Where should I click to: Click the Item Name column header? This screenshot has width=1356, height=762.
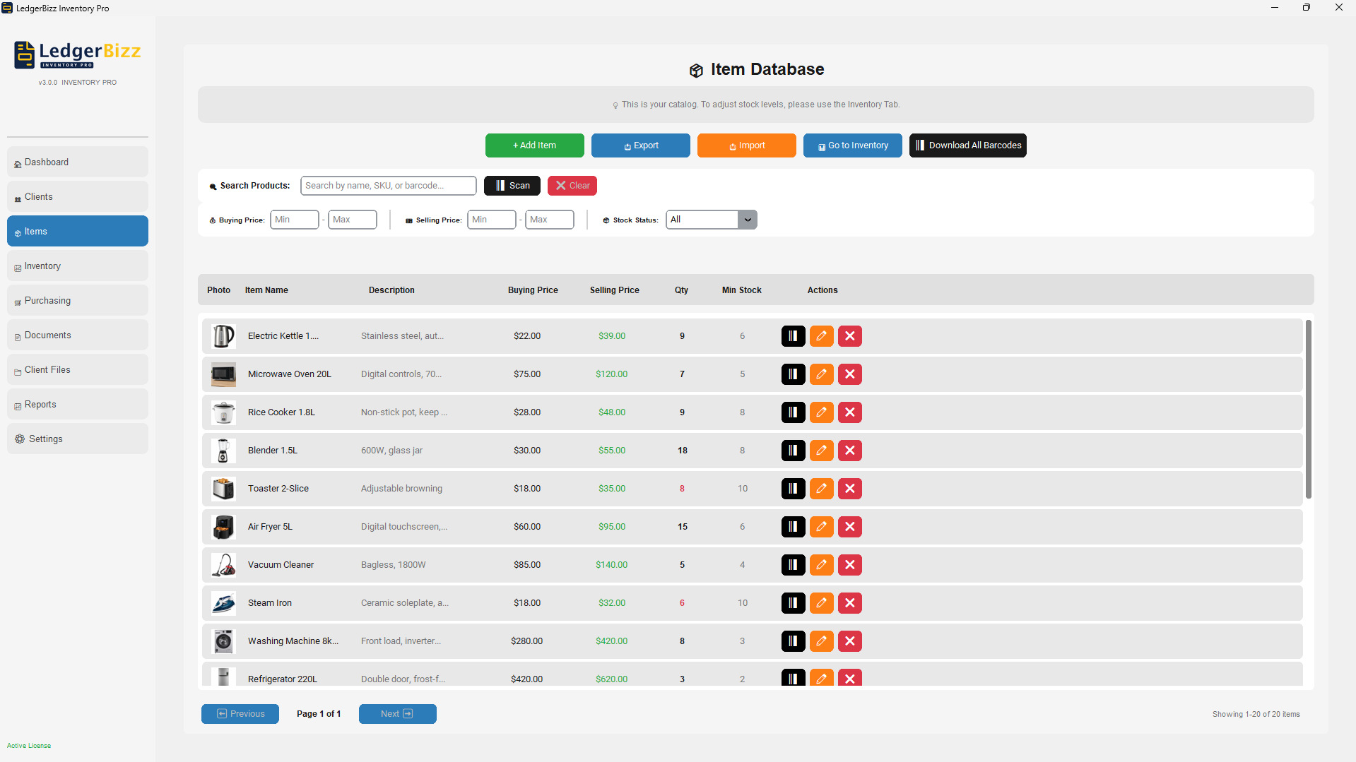click(266, 290)
